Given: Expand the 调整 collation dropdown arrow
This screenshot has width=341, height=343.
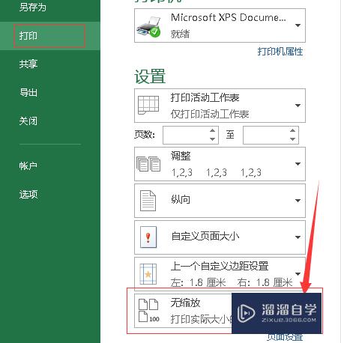Looking at the screenshot, I should 298,164.
